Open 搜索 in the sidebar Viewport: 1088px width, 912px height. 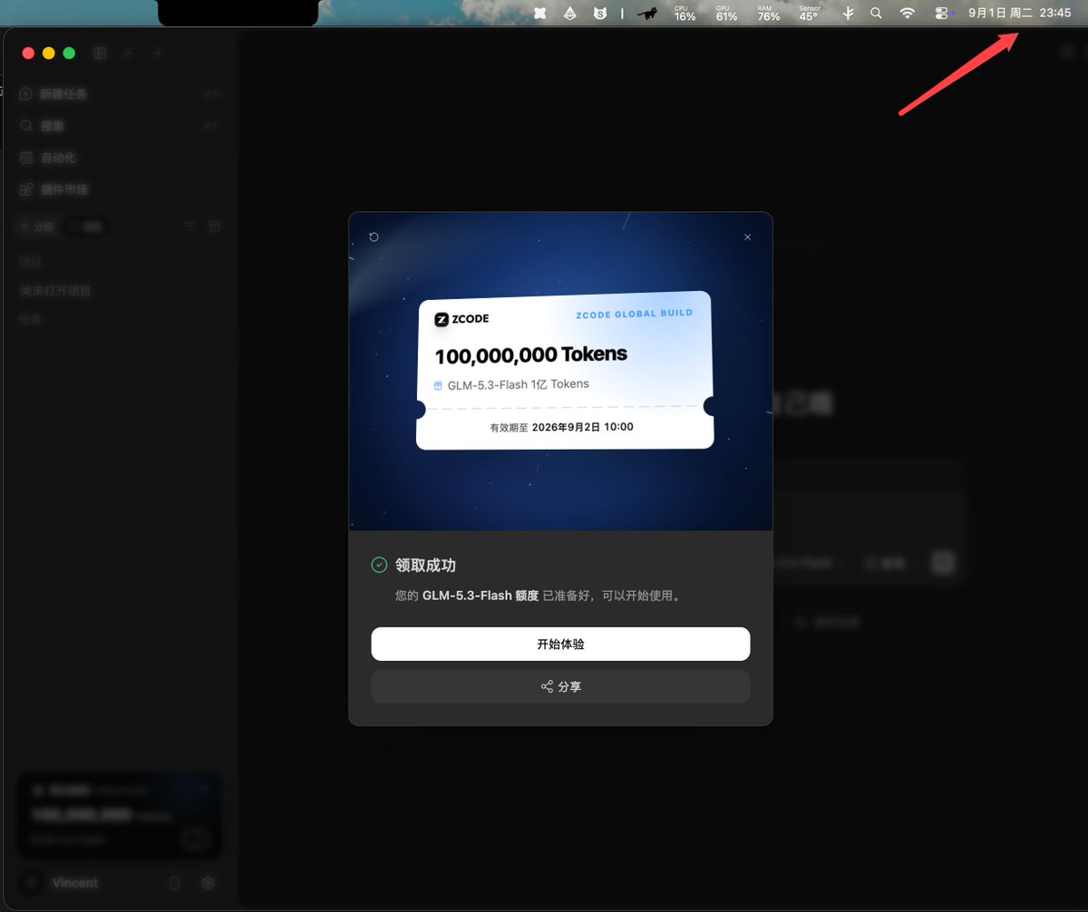tap(119, 125)
